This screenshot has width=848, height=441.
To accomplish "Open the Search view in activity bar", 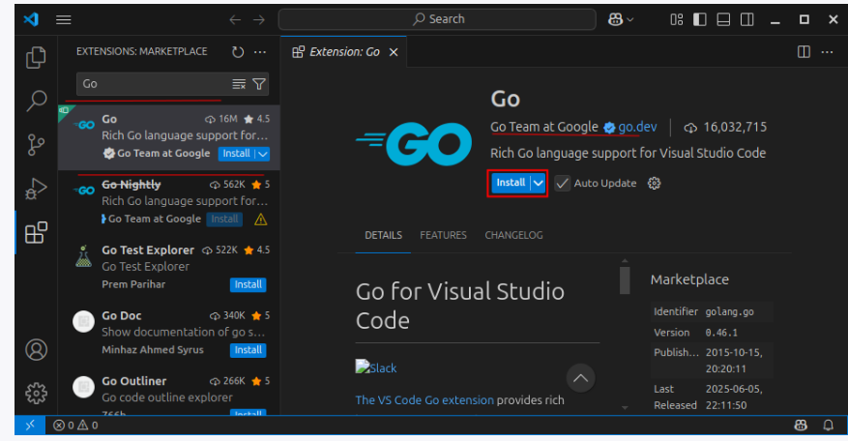I will pyautogui.click(x=36, y=101).
